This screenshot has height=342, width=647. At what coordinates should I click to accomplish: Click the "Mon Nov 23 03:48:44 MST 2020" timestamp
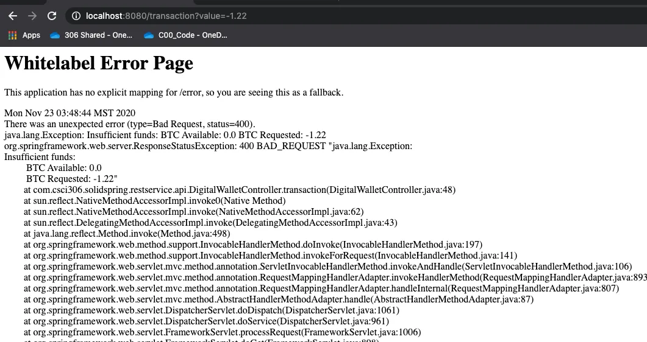(70, 113)
